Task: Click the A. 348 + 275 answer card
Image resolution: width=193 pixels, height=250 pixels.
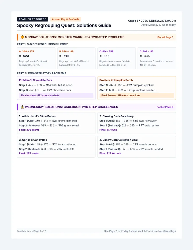Action: (36, 58)
